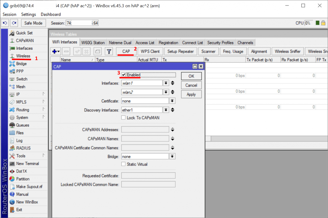Click the Undo arrow icon
This screenshot has width=328, height=218.
click(x=5, y=23)
